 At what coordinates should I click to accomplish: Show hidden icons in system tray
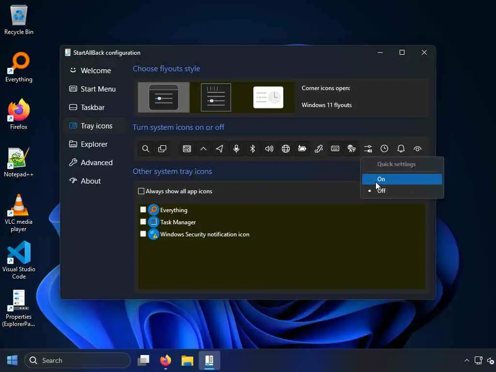point(466,360)
